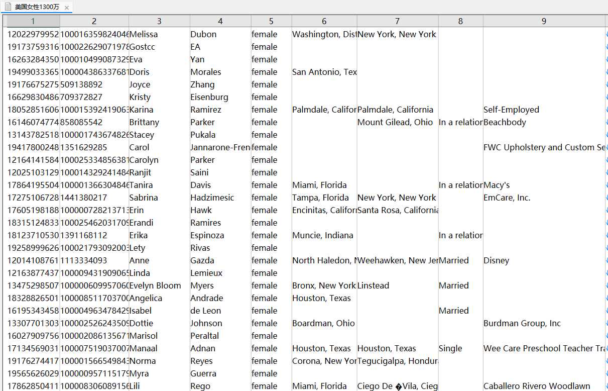The width and height of the screenshot is (608, 391).
Task: Select the 美国女性1300万 file tab
Action: 37,7
